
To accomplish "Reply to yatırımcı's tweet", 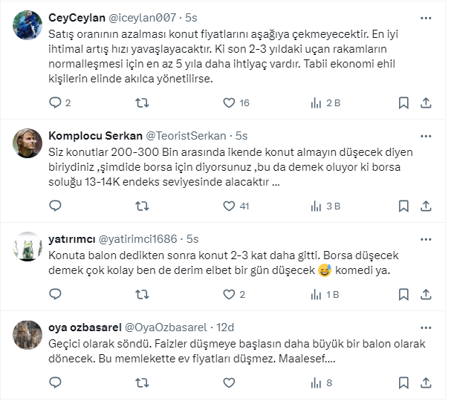I will tap(54, 294).
